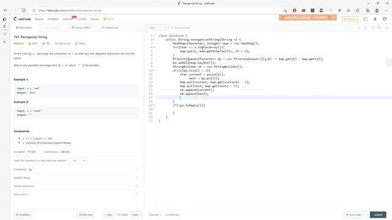The width and height of the screenshot is (392, 220).
Task: Click the browser collections icon
Action: coord(367,10)
